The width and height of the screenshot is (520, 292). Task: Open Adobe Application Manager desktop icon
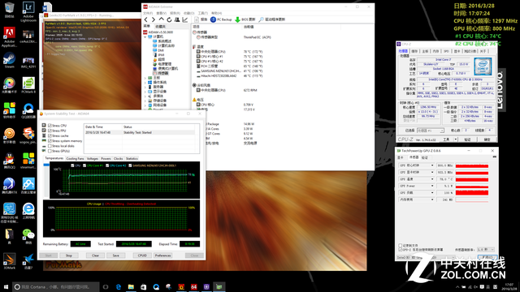click(x=9, y=37)
